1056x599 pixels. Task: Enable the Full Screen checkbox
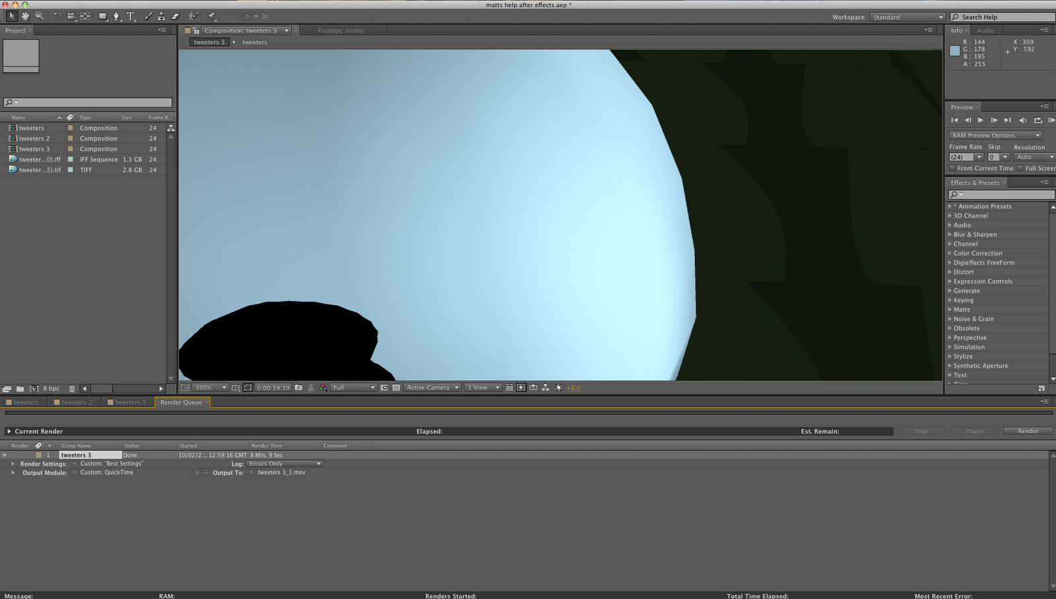(1020, 168)
